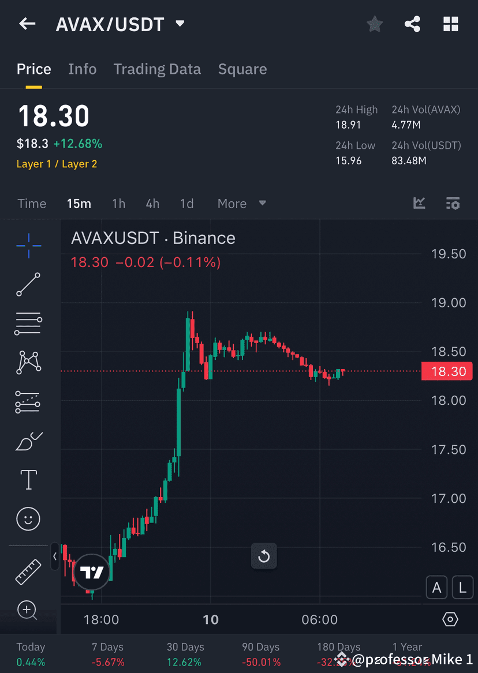The image size is (478, 673).
Task: Share the AVAX/USDT chart
Action: [412, 24]
